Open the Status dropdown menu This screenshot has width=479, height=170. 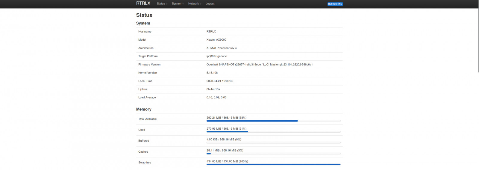pos(162,4)
